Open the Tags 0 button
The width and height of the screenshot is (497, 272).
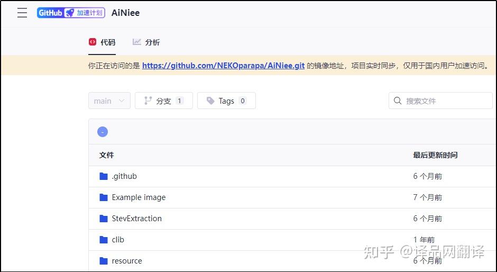[226, 101]
